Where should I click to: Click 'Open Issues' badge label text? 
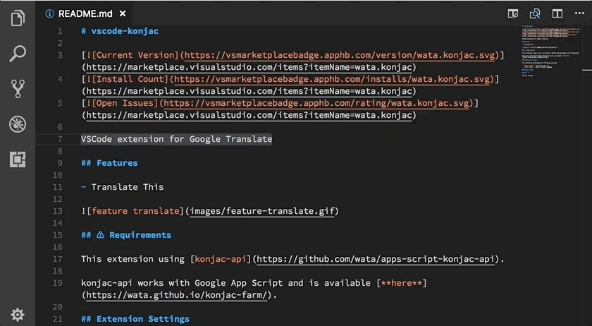coord(125,103)
